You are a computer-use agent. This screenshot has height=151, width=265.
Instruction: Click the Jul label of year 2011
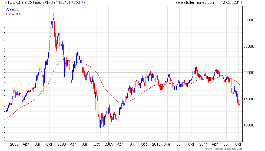[x=226, y=145]
